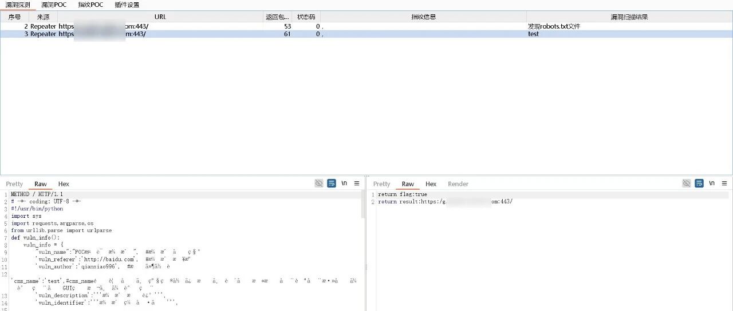Sort by 序号 column header
The image size is (733, 311).
click(x=14, y=17)
